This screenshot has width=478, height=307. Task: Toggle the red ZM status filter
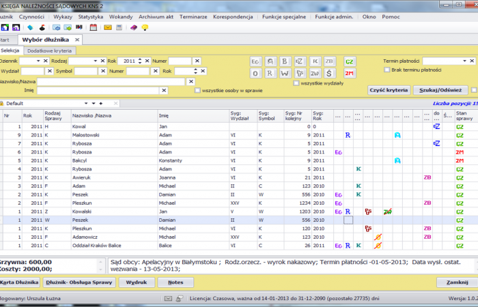350,73
